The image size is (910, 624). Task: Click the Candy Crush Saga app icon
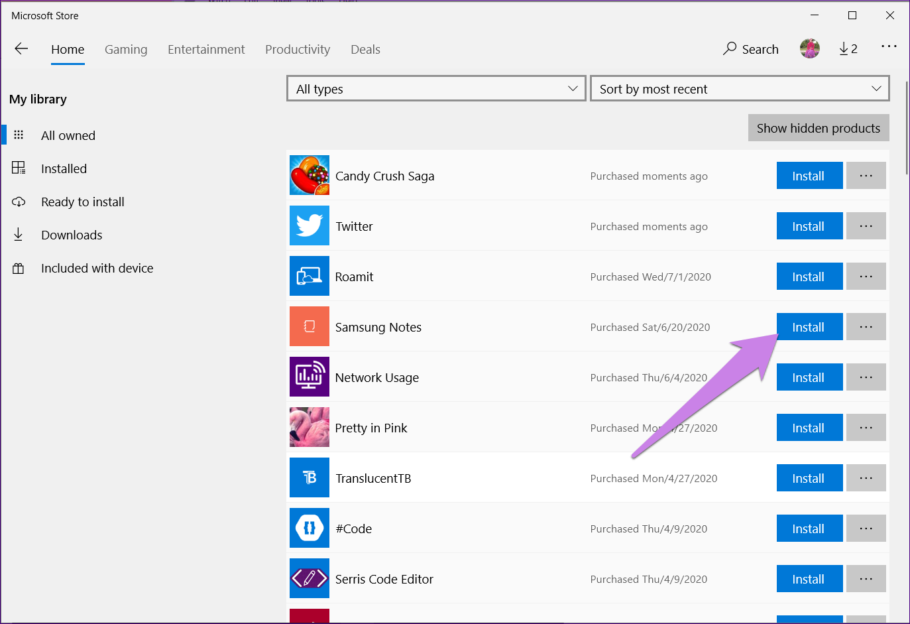[310, 175]
